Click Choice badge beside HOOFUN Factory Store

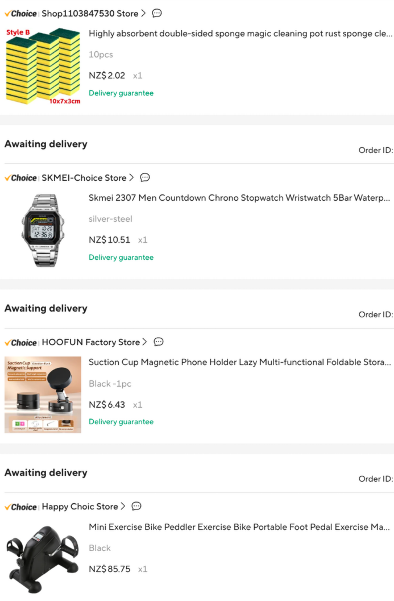click(x=20, y=343)
